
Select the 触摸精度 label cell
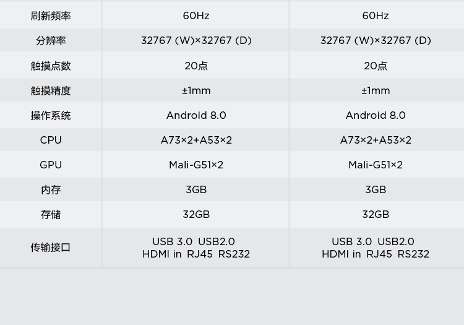pos(51,90)
